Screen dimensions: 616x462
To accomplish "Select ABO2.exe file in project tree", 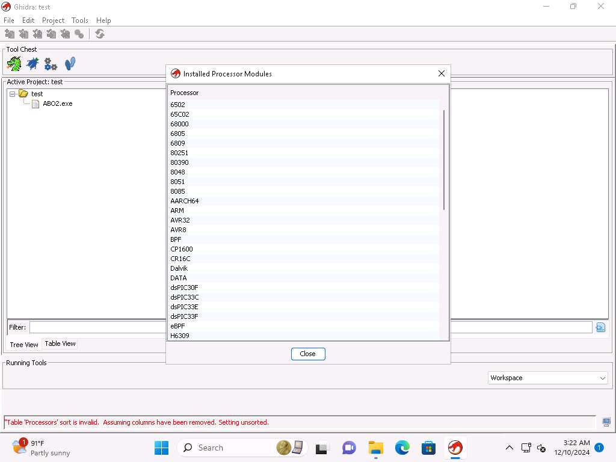I will (57, 103).
